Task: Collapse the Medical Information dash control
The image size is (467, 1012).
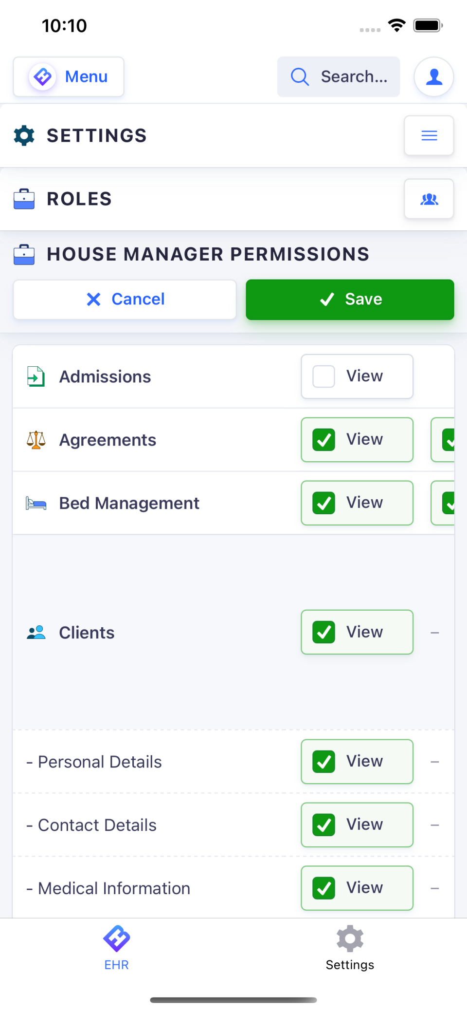Action: click(x=434, y=888)
